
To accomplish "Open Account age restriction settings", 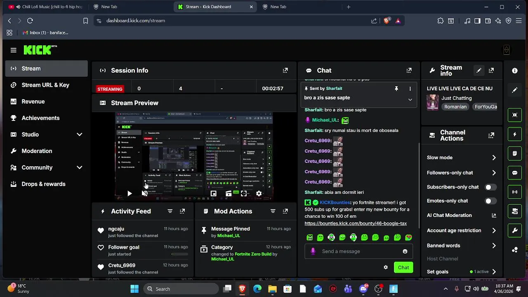I will [462, 231].
